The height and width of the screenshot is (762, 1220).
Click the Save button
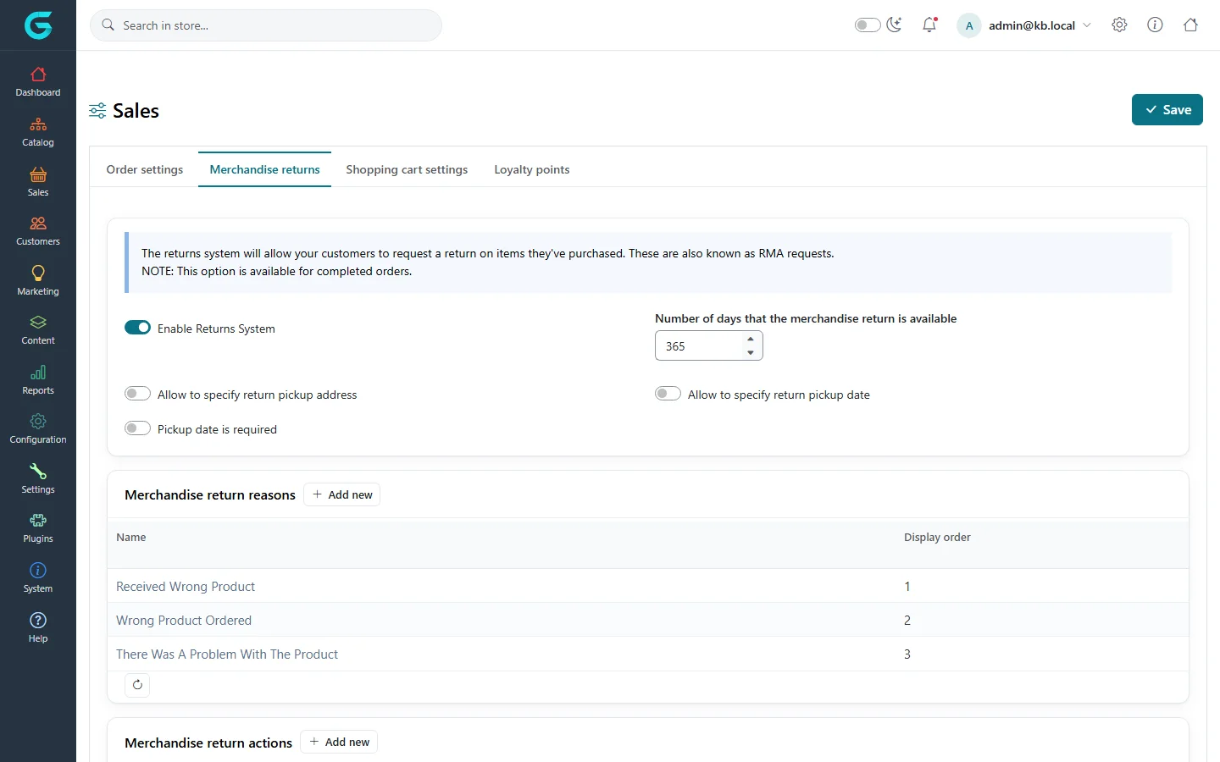click(x=1167, y=110)
